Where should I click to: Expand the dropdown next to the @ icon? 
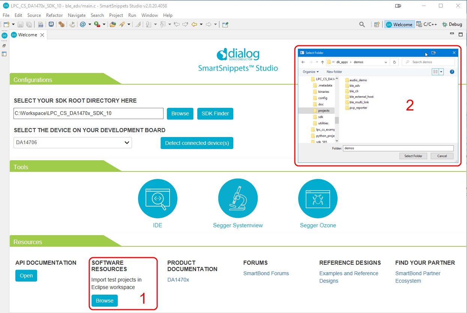(x=90, y=24)
